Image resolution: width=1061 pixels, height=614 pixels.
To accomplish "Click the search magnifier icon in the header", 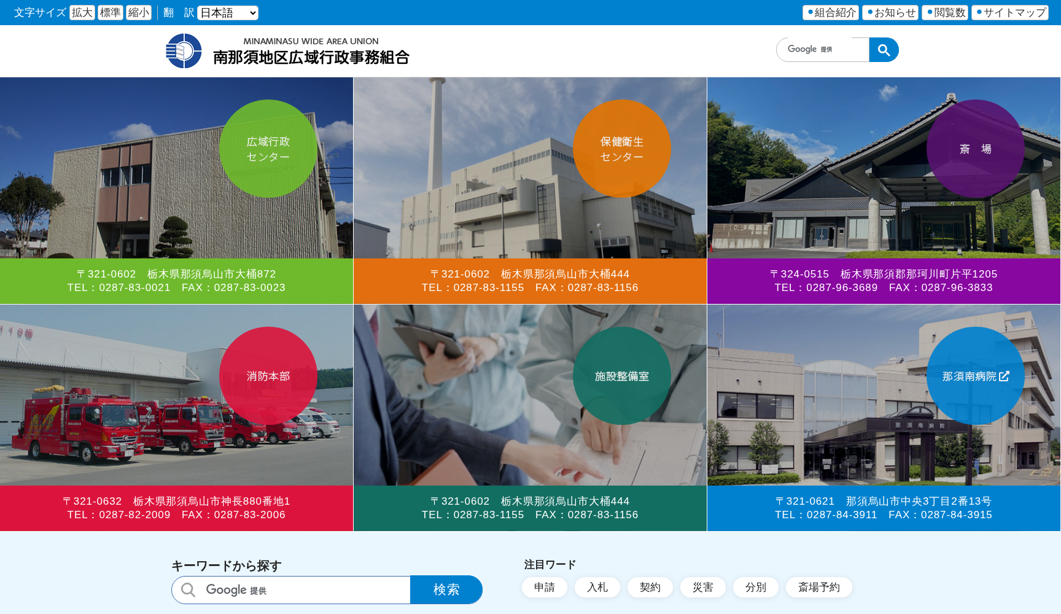I will coord(883,49).
